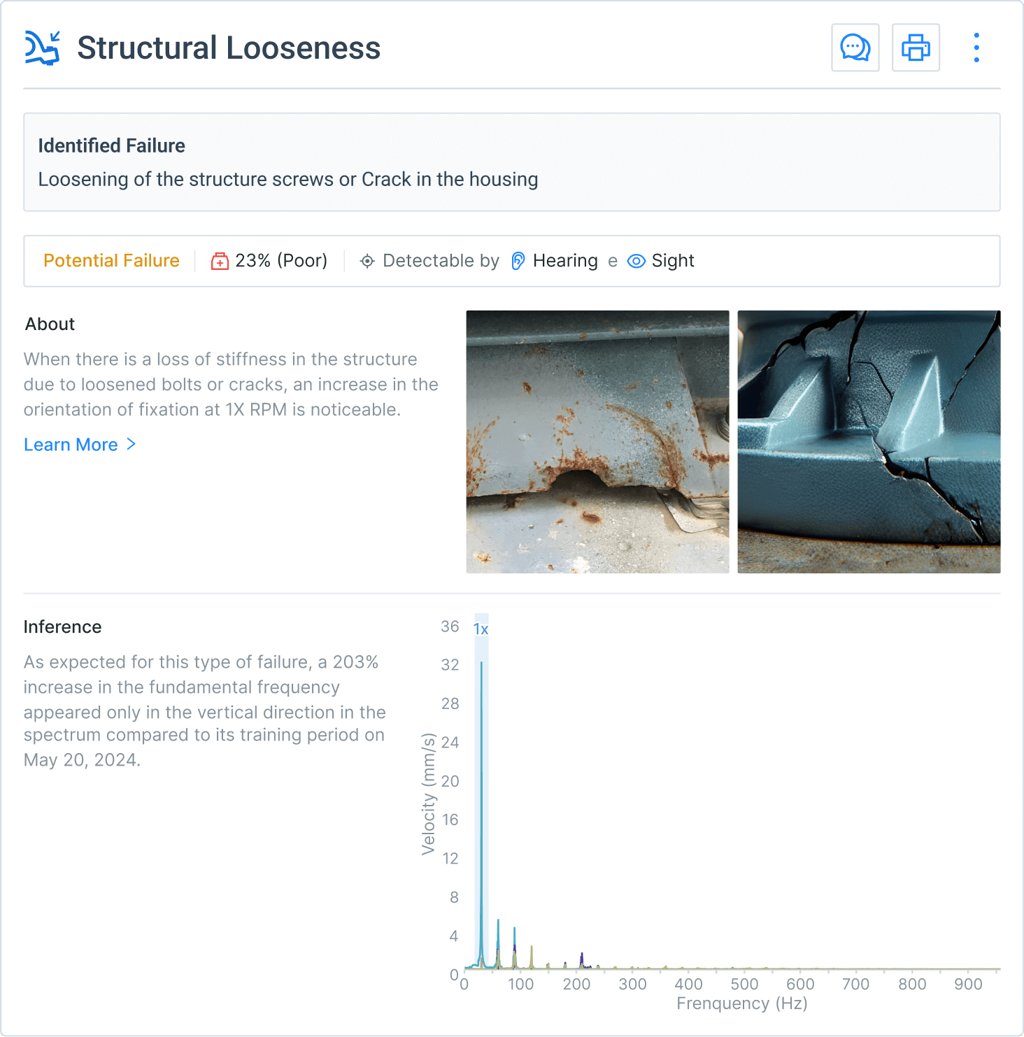Click the Sight eye icon
Screen dimensions: 1024x1037
[636, 261]
